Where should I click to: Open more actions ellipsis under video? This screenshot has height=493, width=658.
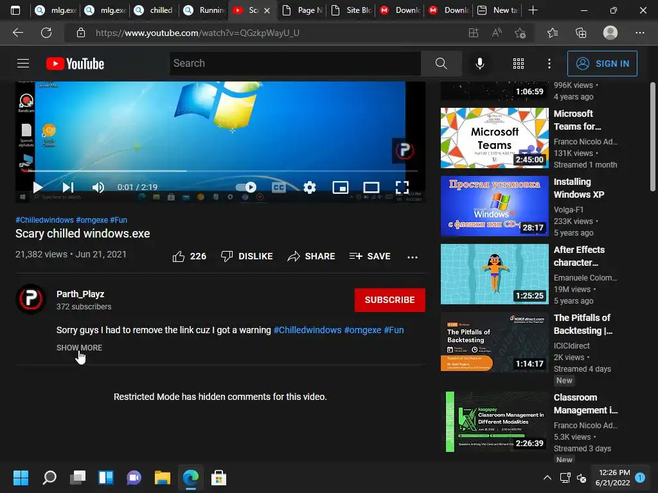pos(413,257)
